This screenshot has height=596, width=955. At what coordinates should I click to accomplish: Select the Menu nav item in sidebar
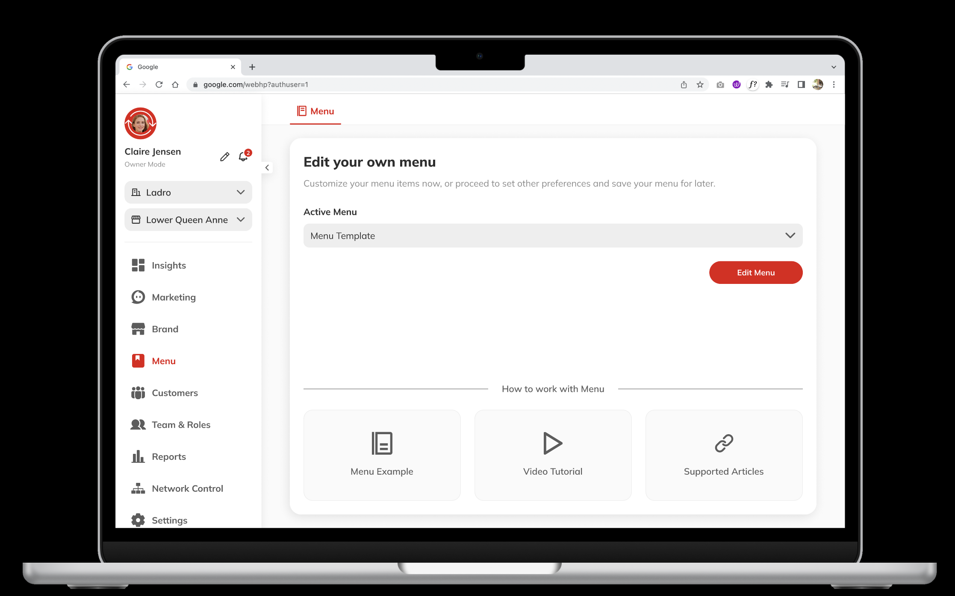click(163, 360)
